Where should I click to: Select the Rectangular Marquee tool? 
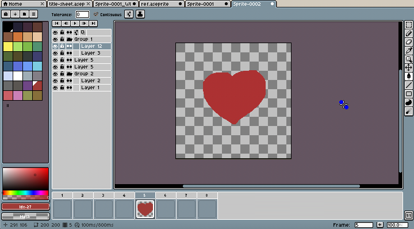(x=408, y=25)
